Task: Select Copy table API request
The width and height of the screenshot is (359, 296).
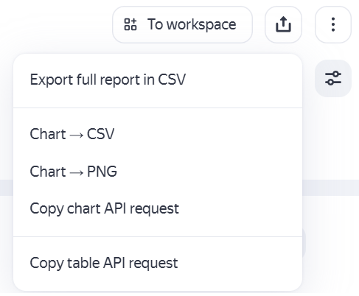Action: click(158, 263)
